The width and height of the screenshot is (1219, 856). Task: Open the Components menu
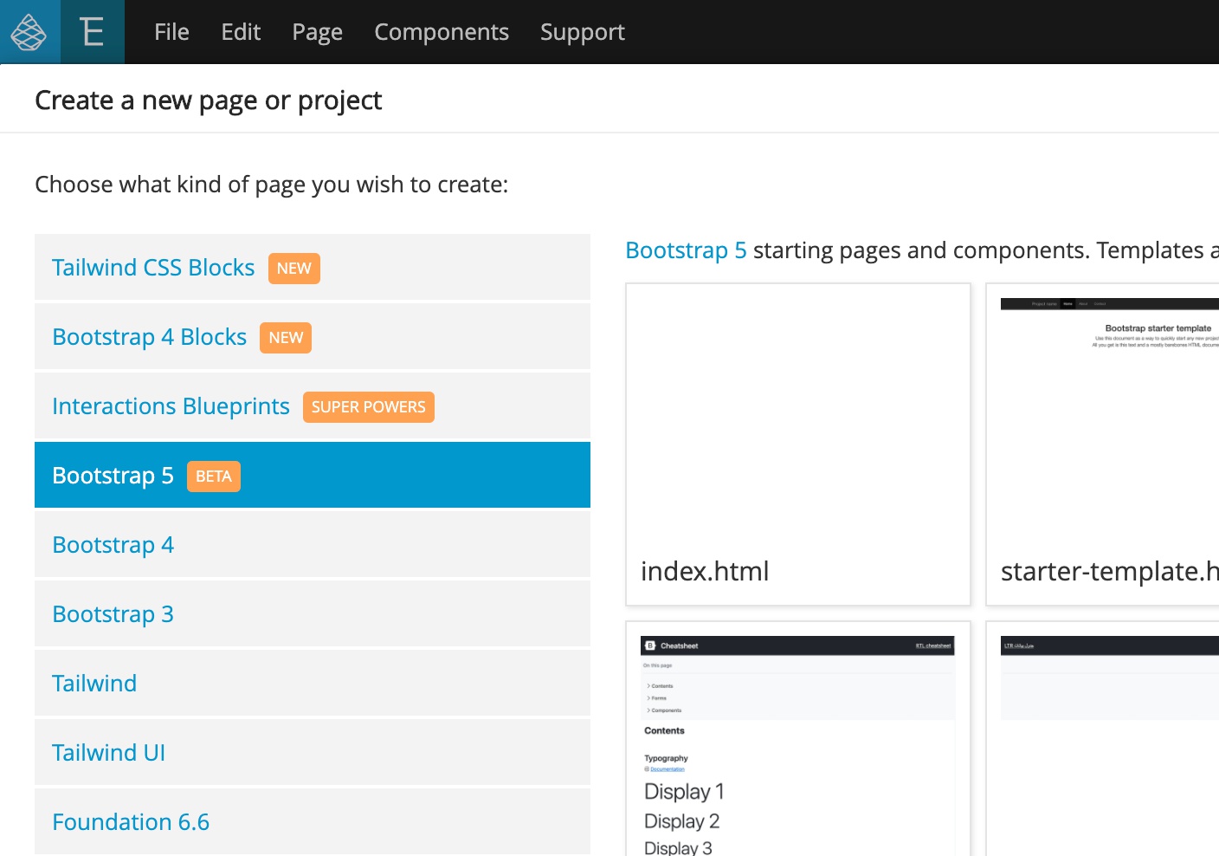point(442,32)
